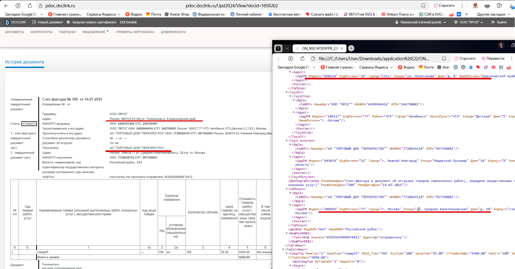Click Спросить in the XML window
Screen dimensions: 515x269
[465, 59]
